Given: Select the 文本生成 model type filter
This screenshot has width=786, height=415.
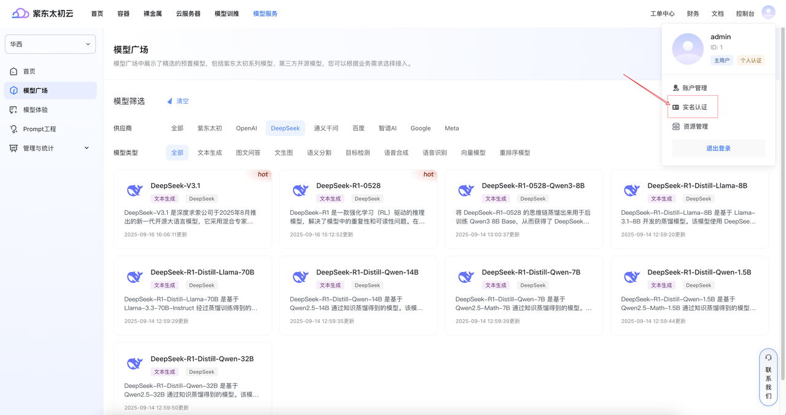Looking at the screenshot, I should [x=209, y=153].
